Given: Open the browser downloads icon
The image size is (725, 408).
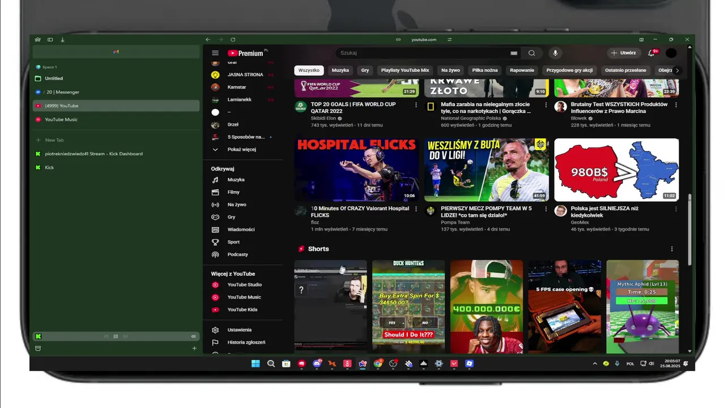Looking at the screenshot, I should pyautogui.click(x=62, y=40).
